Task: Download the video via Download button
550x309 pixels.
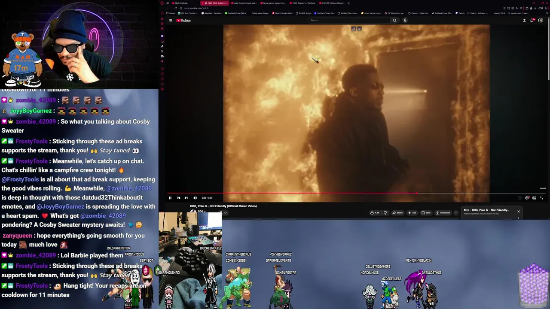Action: [443, 213]
